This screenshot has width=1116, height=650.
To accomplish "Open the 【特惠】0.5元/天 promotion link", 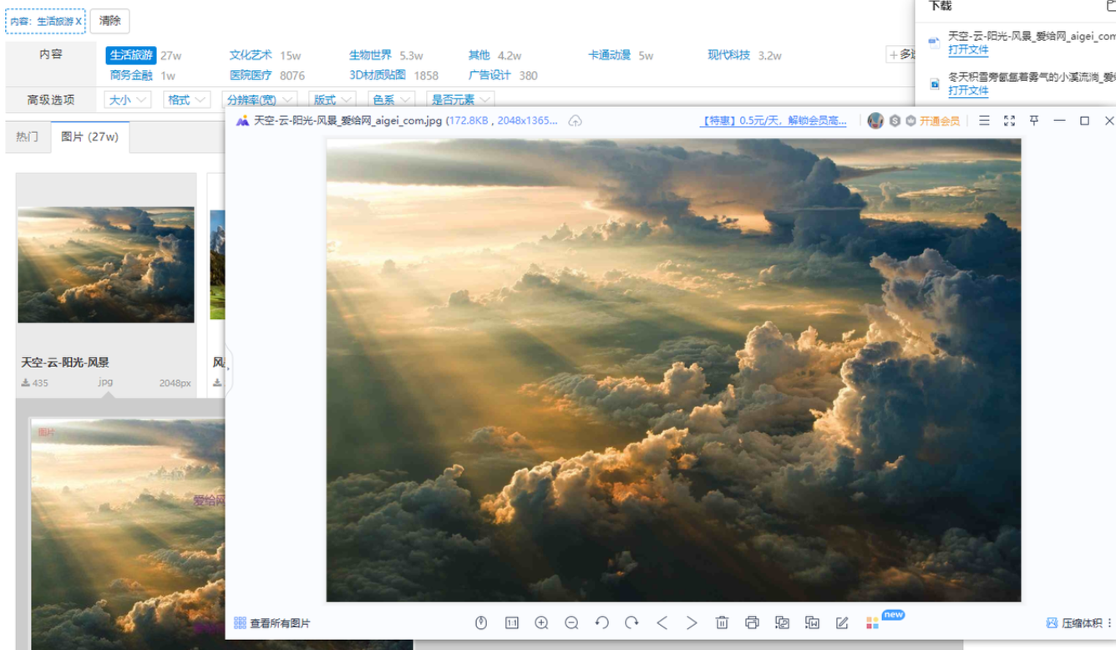I will point(774,121).
